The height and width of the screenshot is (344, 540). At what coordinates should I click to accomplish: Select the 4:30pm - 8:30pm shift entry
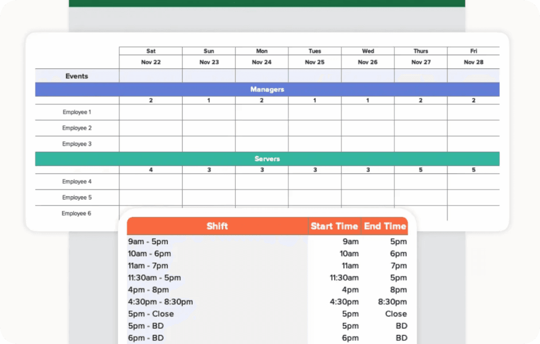tap(161, 302)
